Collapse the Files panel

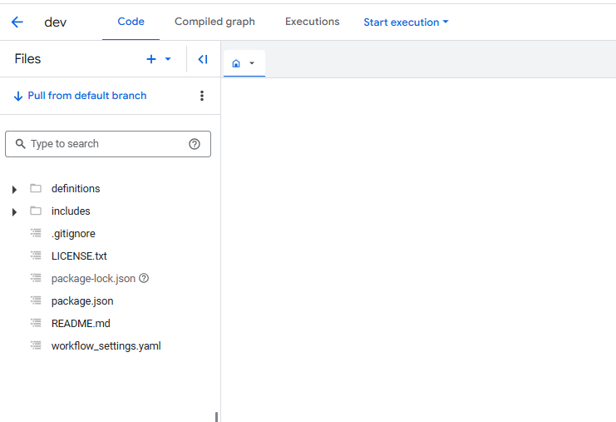[203, 59]
